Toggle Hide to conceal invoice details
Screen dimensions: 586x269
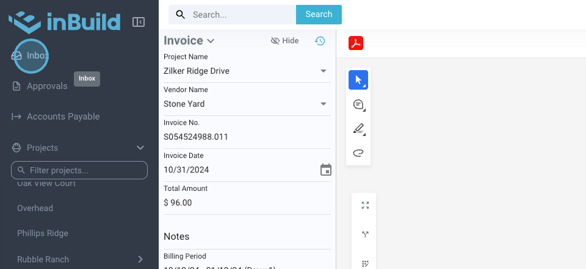(x=284, y=41)
